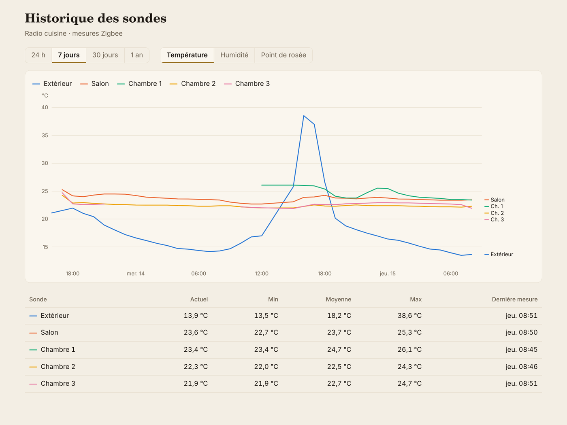567x425 pixels.
Task: Click the 12:00 axis tick label
Action: (262, 274)
